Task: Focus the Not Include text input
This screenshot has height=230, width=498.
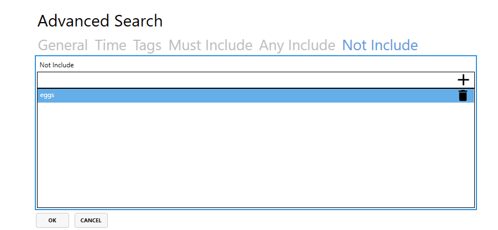Action: pyautogui.click(x=246, y=80)
